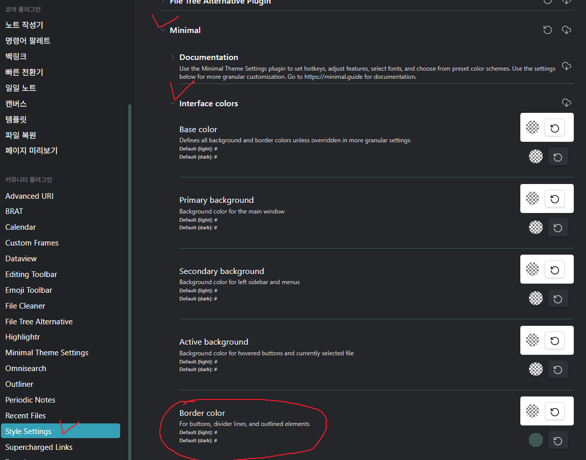
Task: Expand the Documentation section chevron
Action: pyautogui.click(x=173, y=57)
